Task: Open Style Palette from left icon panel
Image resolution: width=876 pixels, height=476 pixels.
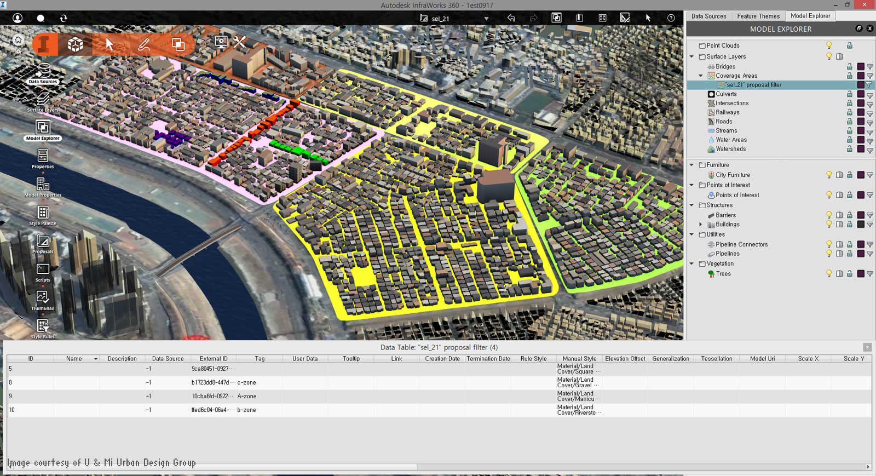Action: (x=43, y=216)
